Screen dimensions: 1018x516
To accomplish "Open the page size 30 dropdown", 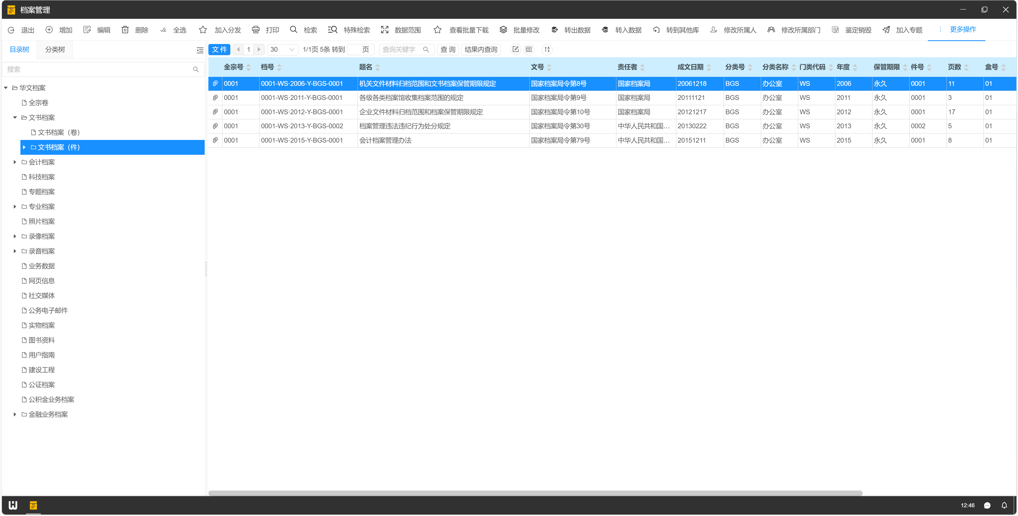I will pos(282,49).
